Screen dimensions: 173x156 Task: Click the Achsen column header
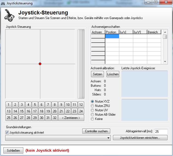coord(98,32)
